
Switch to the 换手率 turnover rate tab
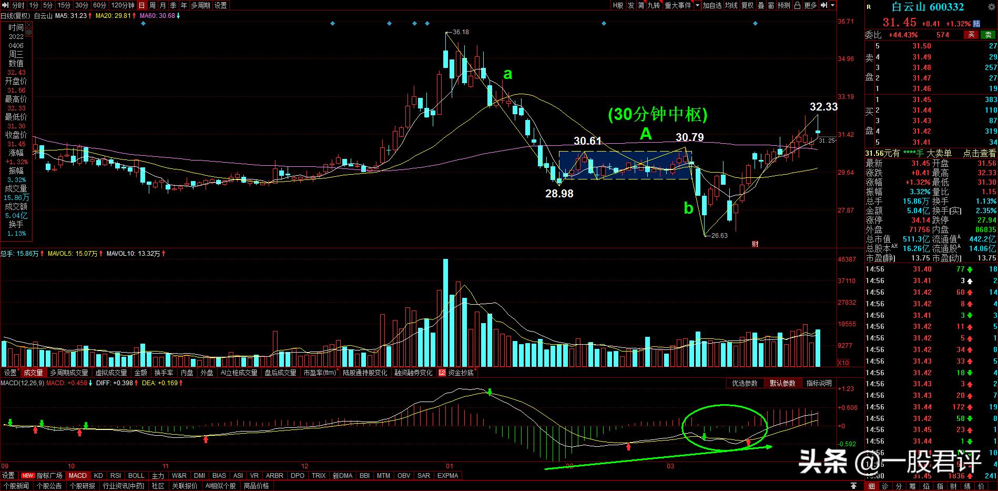pyautogui.click(x=164, y=373)
